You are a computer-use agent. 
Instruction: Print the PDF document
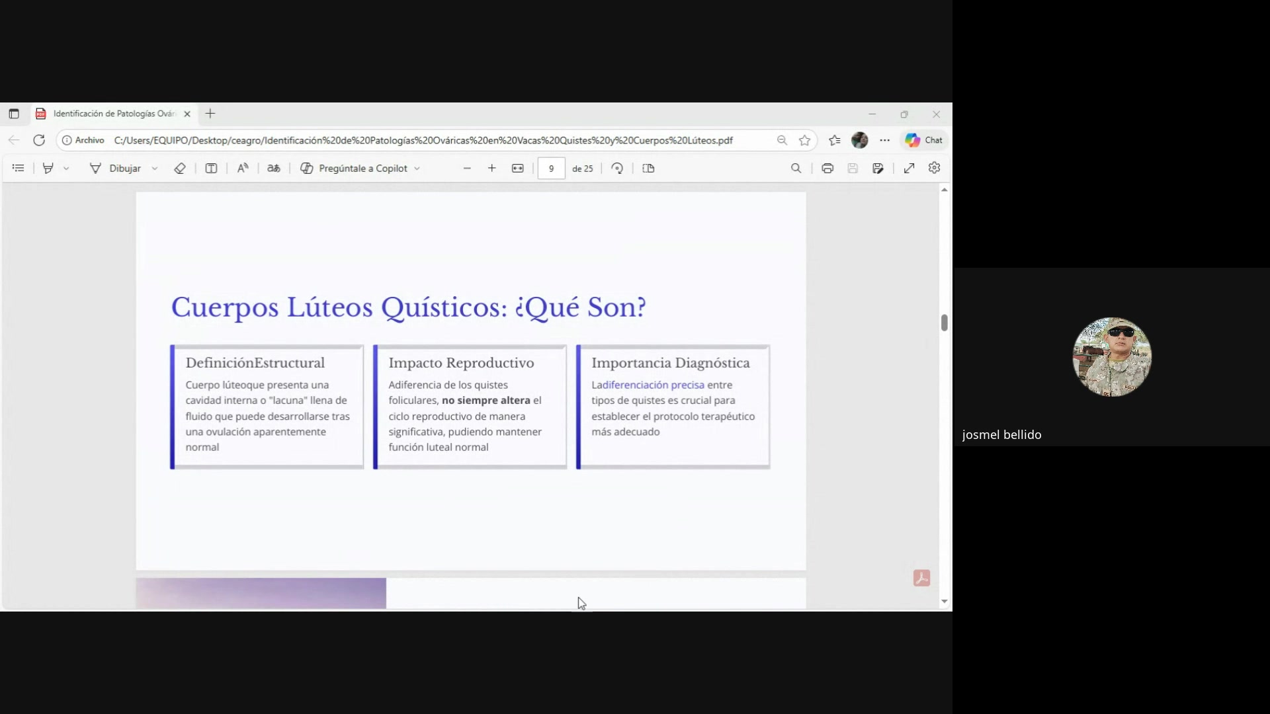(x=827, y=168)
